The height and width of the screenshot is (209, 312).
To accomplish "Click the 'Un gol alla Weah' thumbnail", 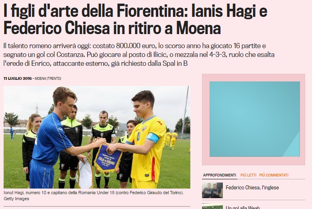I will (212, 206).
